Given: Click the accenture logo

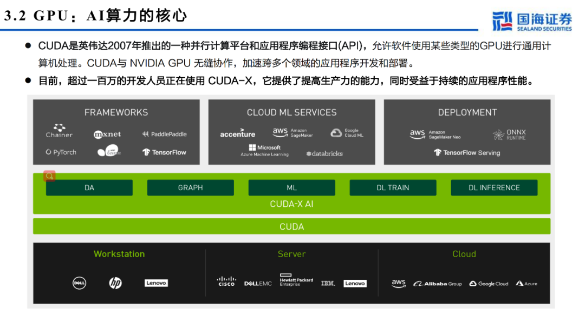Looking at the screenshot, I should (x=238, y=133).
